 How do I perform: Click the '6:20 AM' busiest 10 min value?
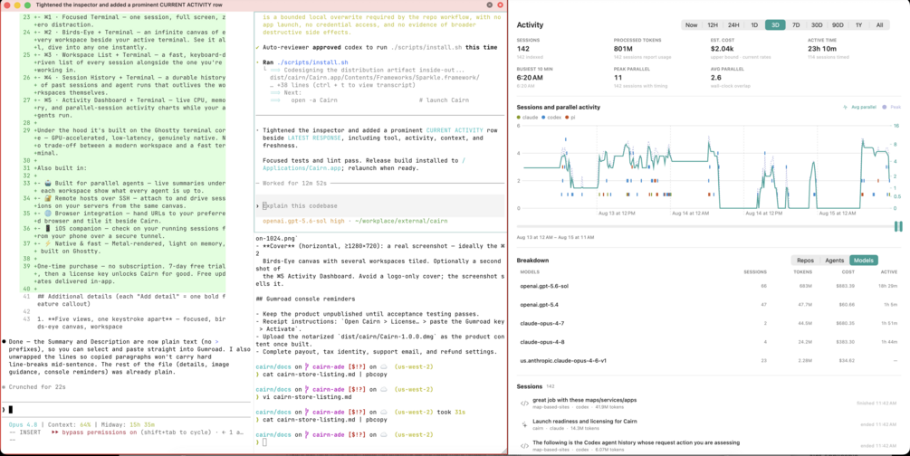(530, 77)
